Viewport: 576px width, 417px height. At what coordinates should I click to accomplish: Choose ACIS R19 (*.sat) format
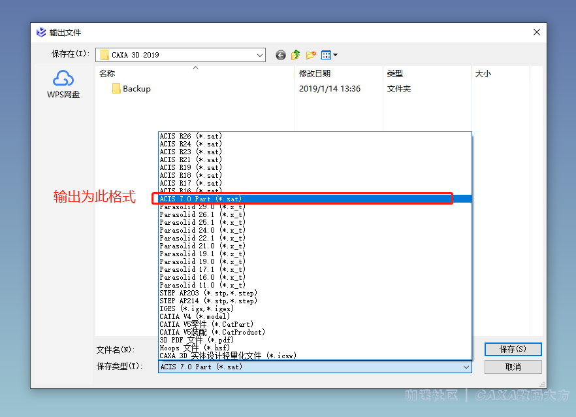pos(315,168)
